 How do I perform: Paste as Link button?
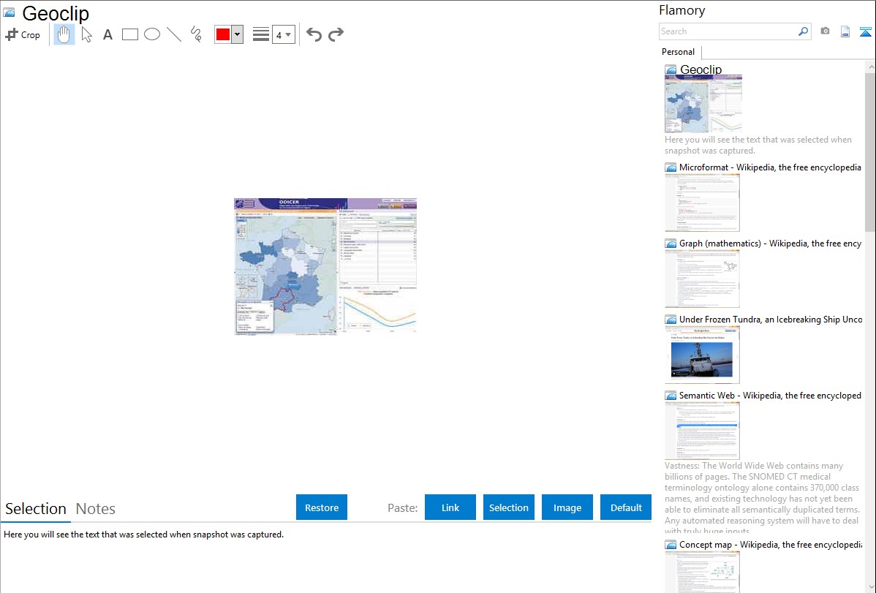click(450, 507)
